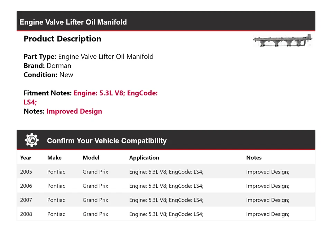Click the Year column header
The height and width of the screenshot is (232, 332).
(x=26, y=158)
